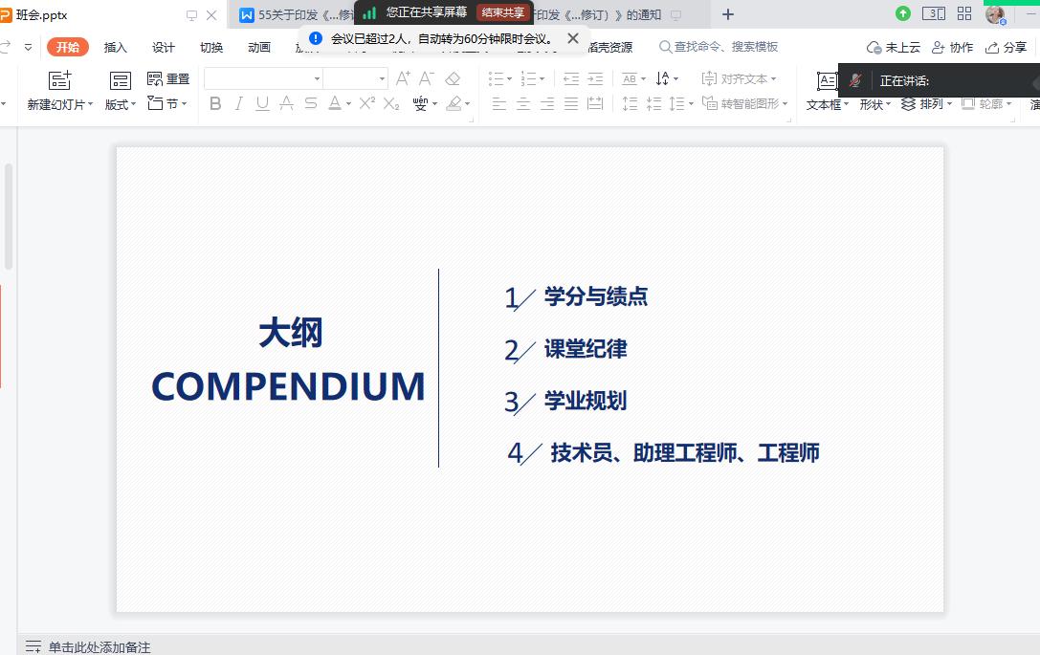1040x655 pixels.
Task: Click the format eraser icon
Action: point(453,78)
